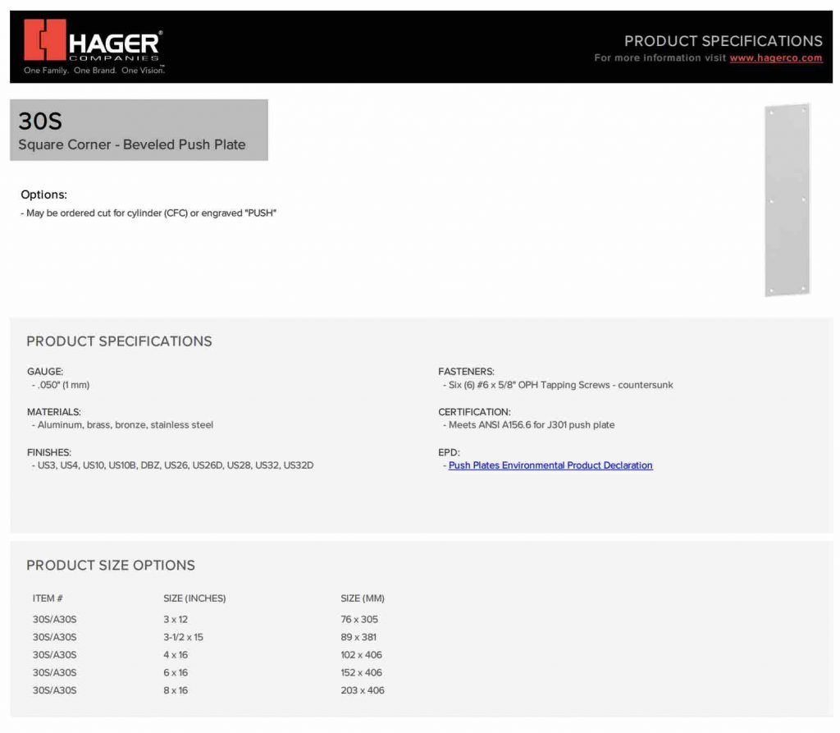Click the PRODUCT SPECIFICATIONS section heading
840x733 pixels.
pos(119,341)
